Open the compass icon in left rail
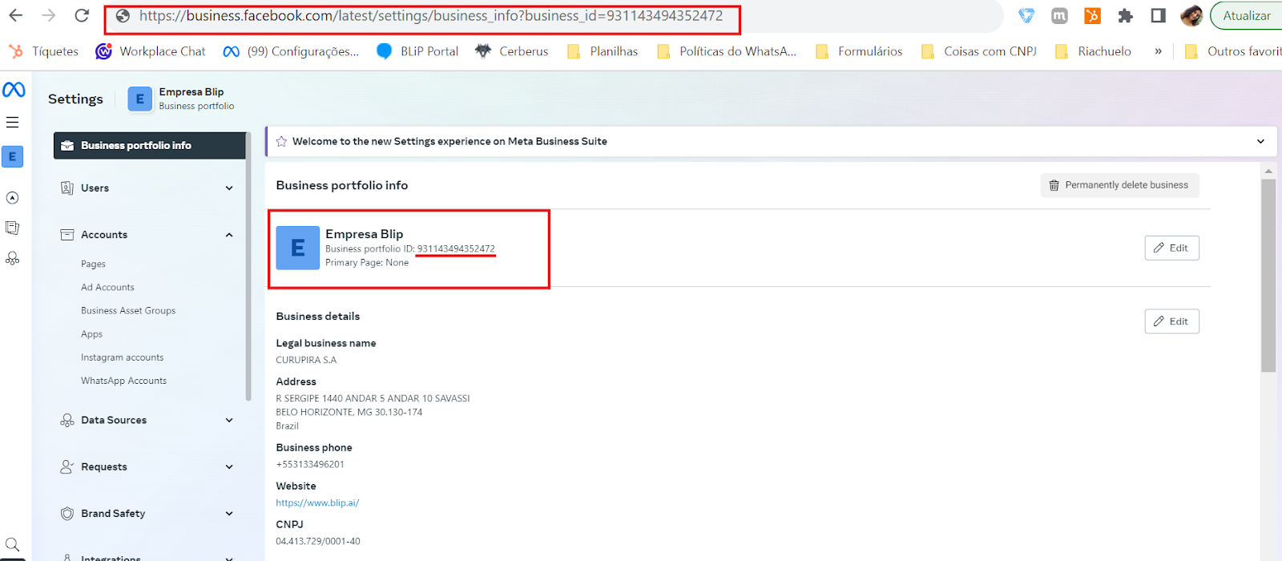This screenshot has height=561, width=1282. [12, 198]
